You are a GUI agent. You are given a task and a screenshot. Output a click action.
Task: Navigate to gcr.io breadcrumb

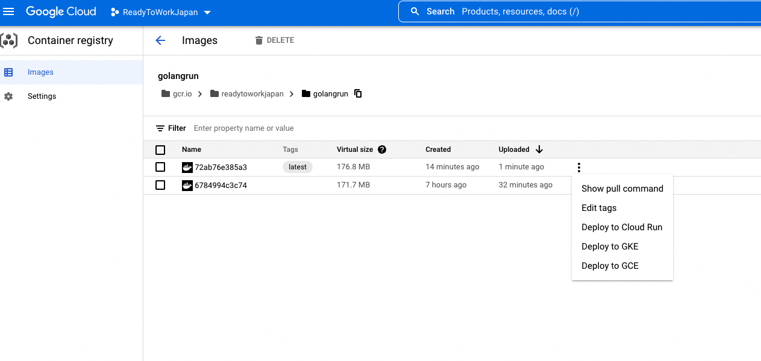tap(182, 94)
